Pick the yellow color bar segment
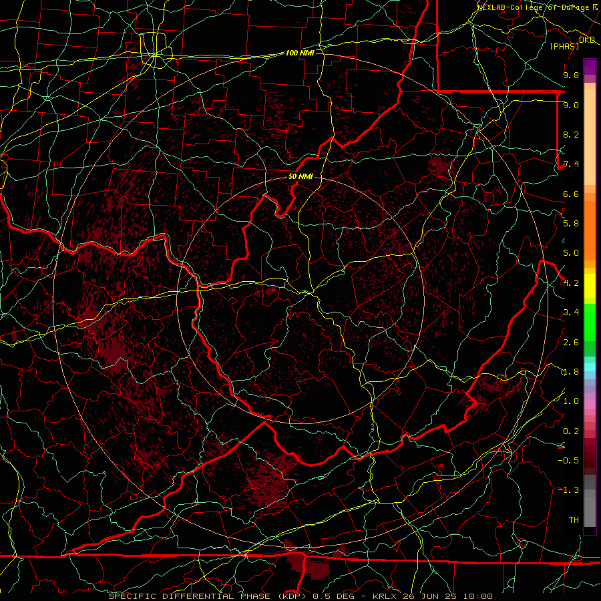The width and height of the screenshot is (601, 601). 590,286
